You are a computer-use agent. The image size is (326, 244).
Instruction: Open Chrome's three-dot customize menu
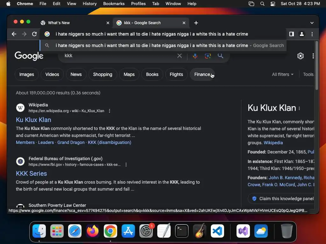pyautogui.click(x=312, y=34)
